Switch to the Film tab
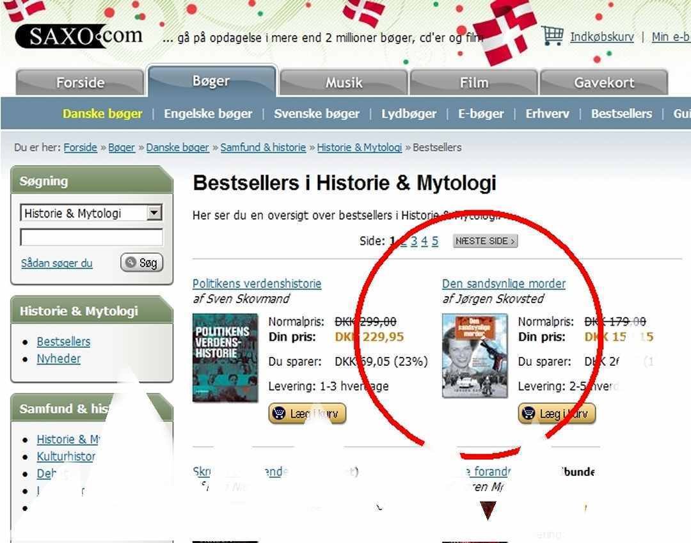Viewport: 691px width, 543px height. pos(473,83)
